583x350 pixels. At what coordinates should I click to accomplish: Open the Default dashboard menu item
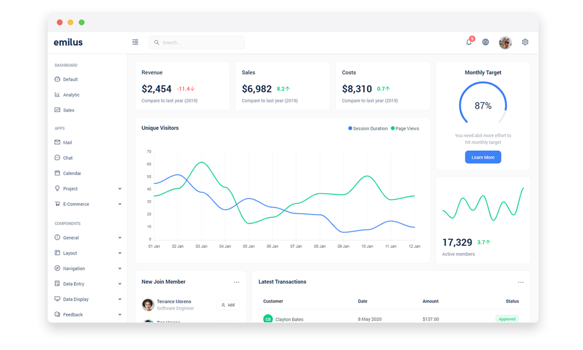click(87, 79)
